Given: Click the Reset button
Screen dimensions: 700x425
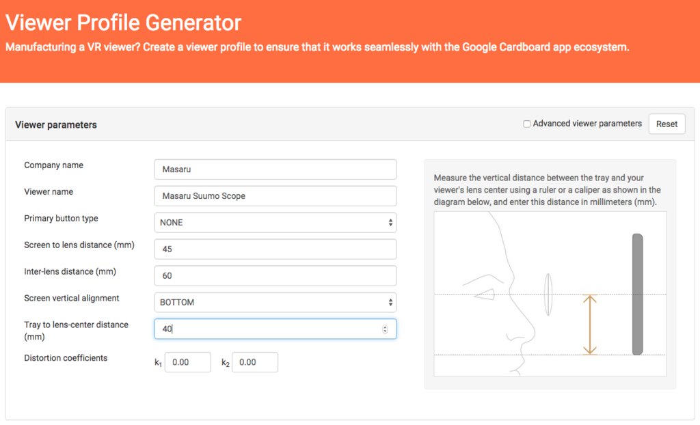Looking at the screenshot, I should [x=667, y=124].
